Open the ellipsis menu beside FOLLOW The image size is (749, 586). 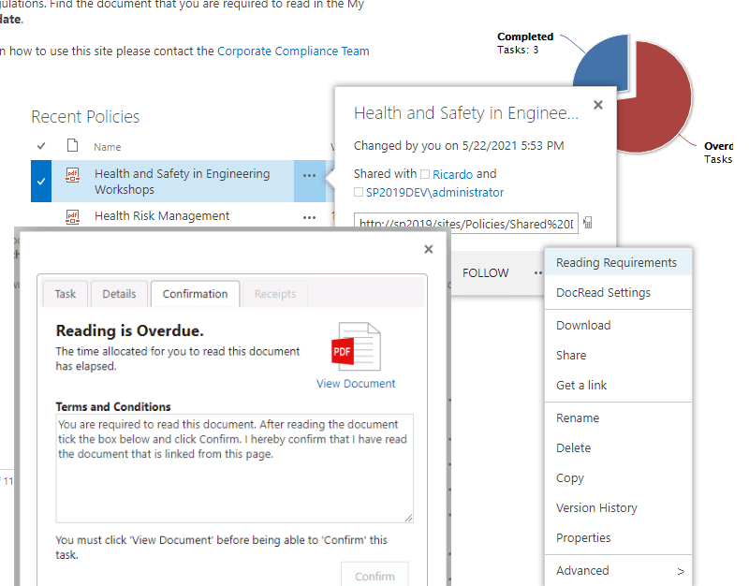pyautogui.click(x=538, y=272)
